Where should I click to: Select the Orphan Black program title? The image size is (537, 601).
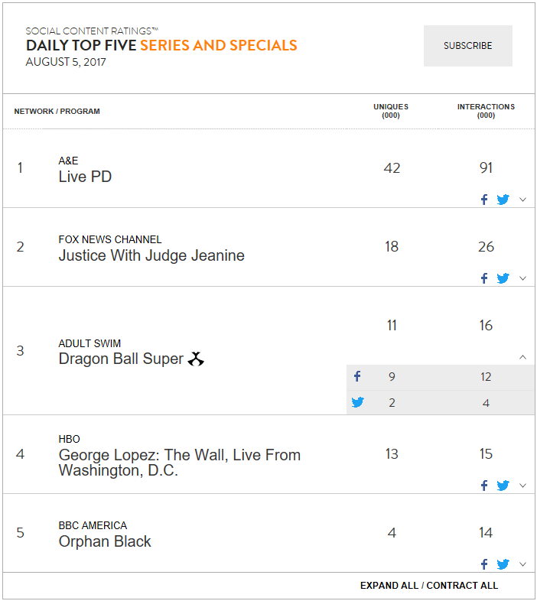[x=105, y=541]
